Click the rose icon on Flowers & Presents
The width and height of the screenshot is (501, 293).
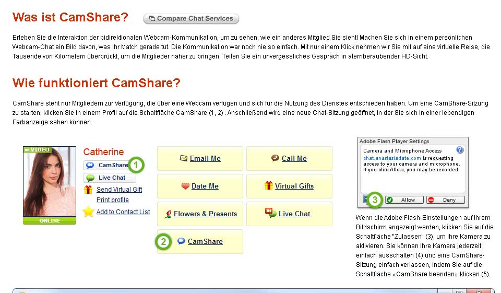tap(168, 214)
